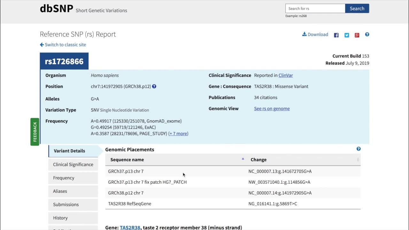Click the Download icon link
The width and height of the screenshot is (409, 230).
pos(305,34)
